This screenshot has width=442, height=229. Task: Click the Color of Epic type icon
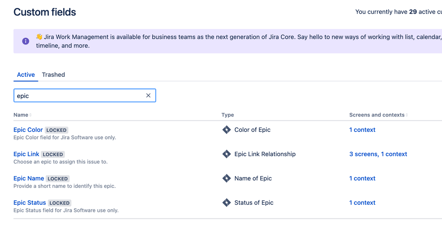point(227,130)
